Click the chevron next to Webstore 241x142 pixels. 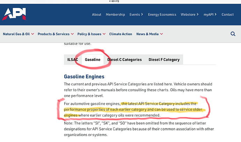[x=197, y=14]
